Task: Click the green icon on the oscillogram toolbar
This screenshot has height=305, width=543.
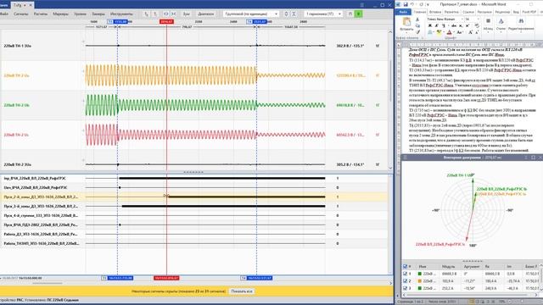Action: 359,14
